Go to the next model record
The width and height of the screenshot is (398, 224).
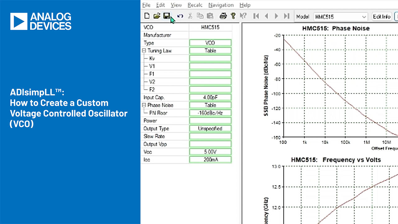276,16
